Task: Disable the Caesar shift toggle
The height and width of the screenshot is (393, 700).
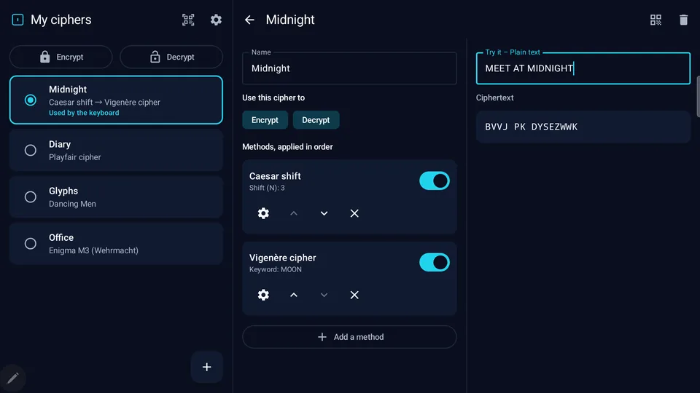Action: pyautogui.click(x=435, y=181)
